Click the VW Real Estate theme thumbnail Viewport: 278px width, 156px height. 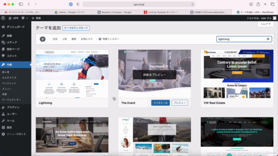click(x=237, y=74)
